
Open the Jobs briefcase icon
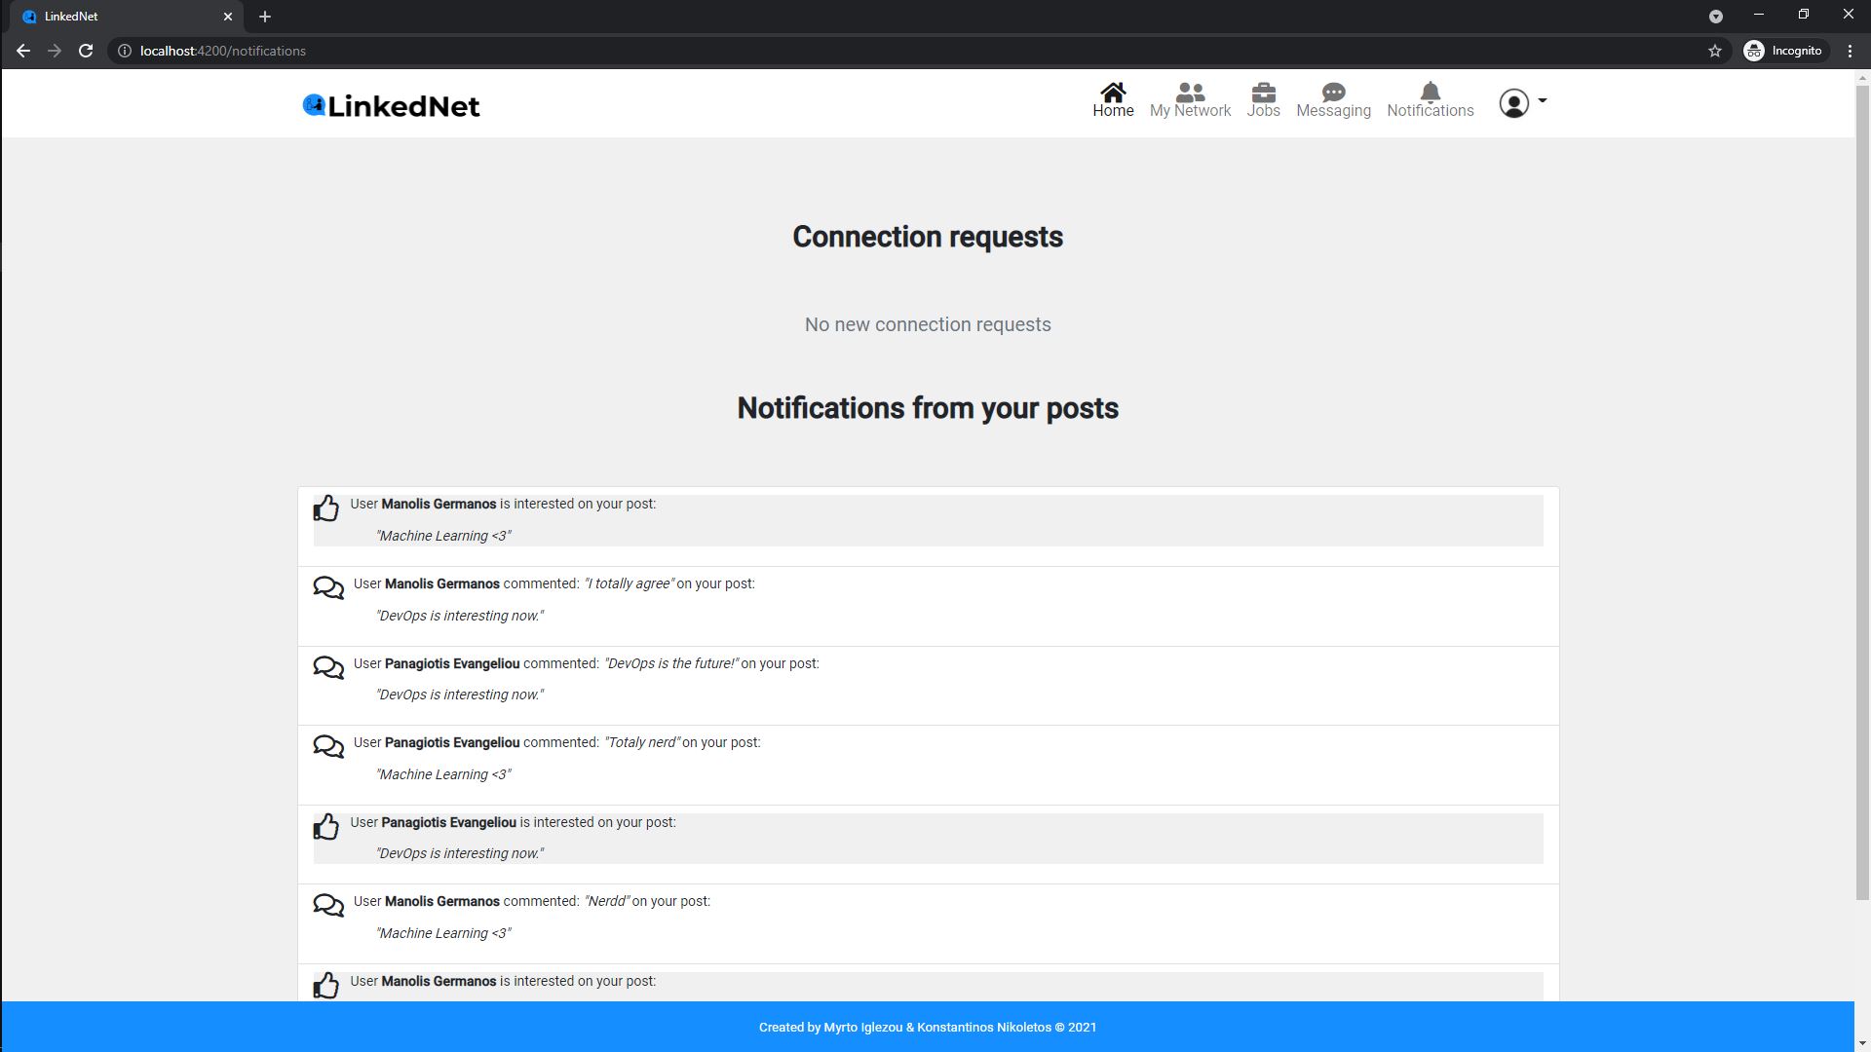[1263, 93]
